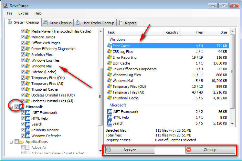Collapse the Applications tree group

pyautogui.click(x=11, y=142)
